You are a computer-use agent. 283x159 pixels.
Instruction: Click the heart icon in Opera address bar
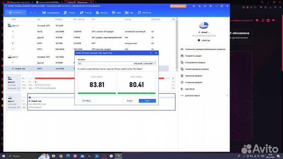tap(255, 7)
